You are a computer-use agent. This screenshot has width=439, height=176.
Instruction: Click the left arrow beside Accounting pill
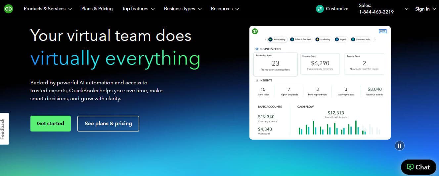265,40
